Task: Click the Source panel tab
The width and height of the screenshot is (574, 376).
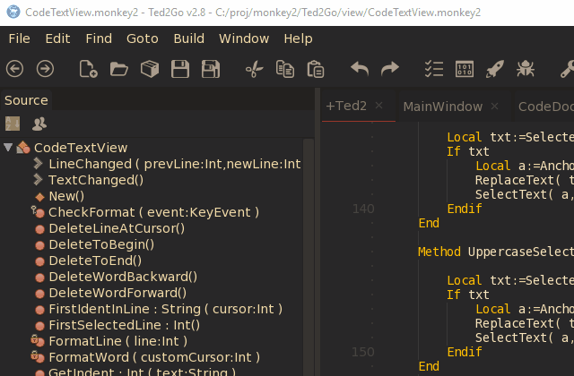Action: (x=26, y=100)
